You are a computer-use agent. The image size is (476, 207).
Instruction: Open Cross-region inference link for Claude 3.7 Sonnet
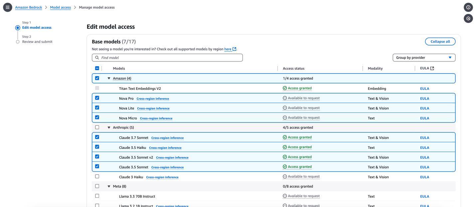[x=167, y=138]
